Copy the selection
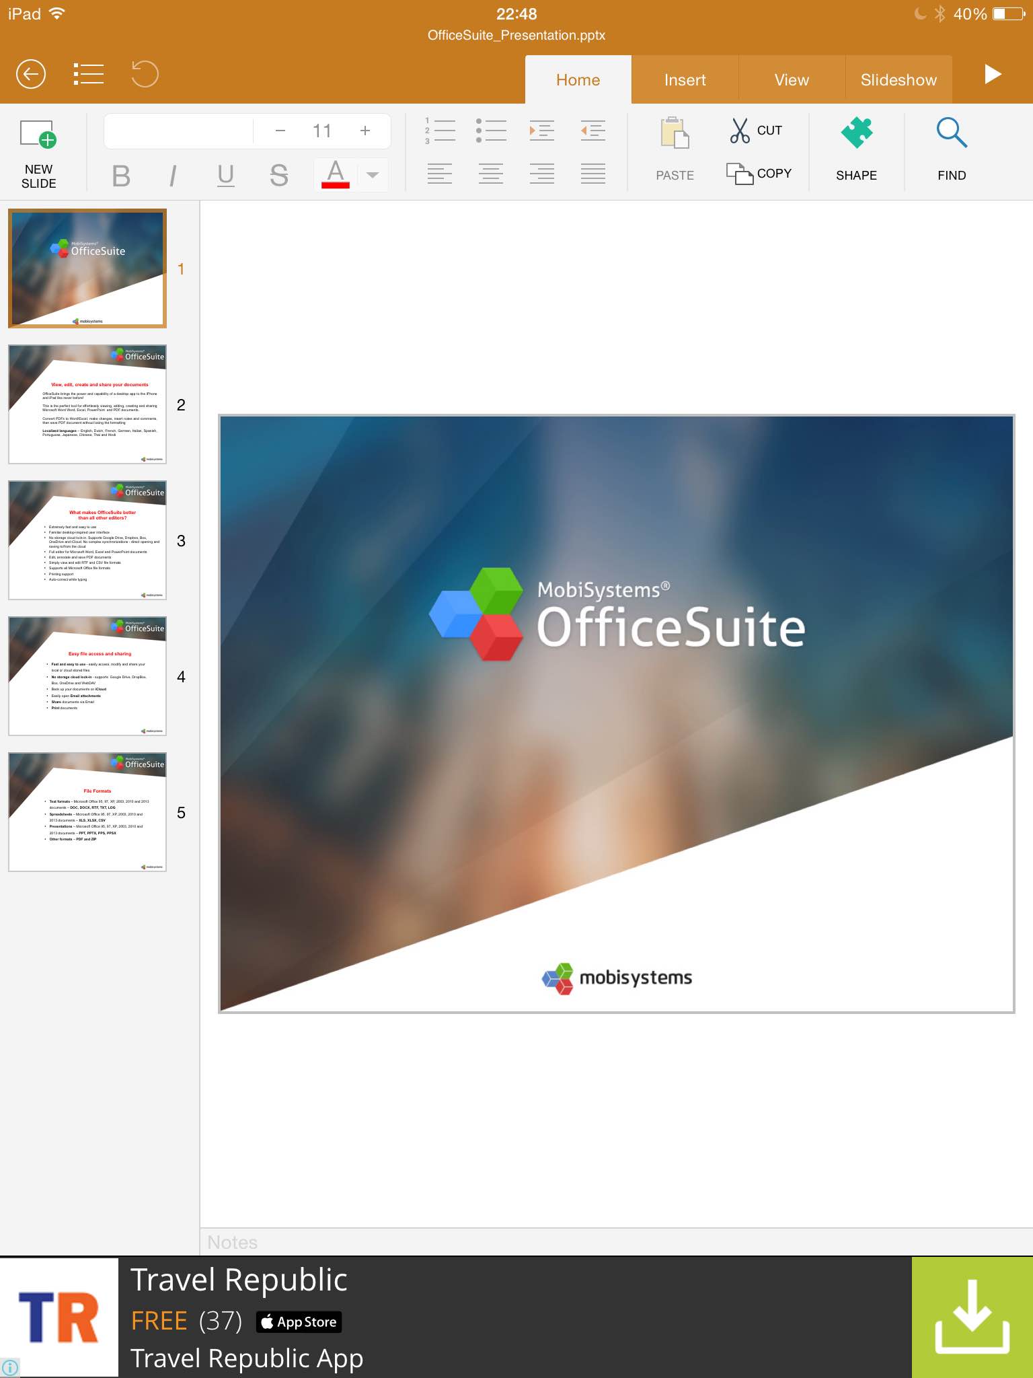Image resolution: width=1033 pixels, height=1378 pixels. (x=759, y=174)
